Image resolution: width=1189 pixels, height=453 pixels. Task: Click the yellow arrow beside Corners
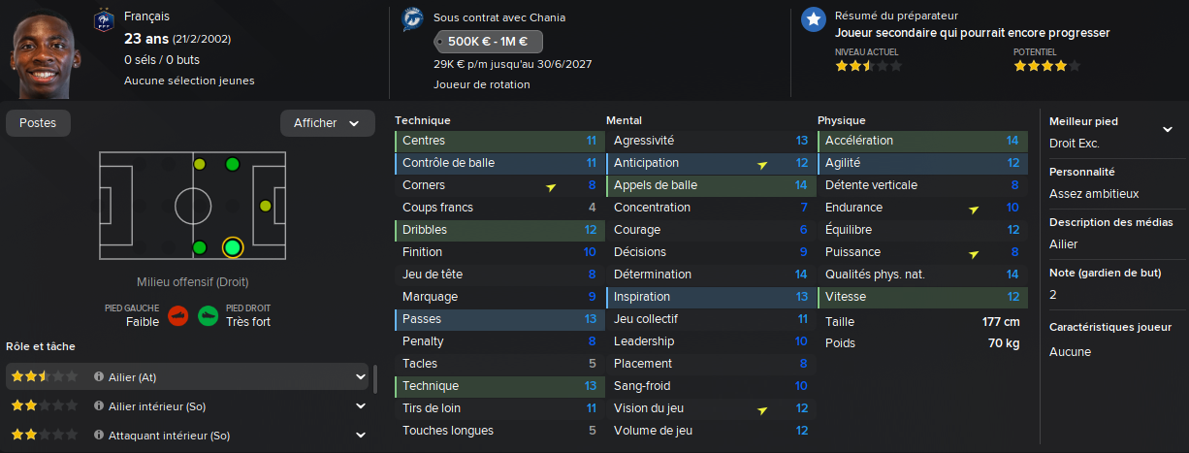coord(551,186)
